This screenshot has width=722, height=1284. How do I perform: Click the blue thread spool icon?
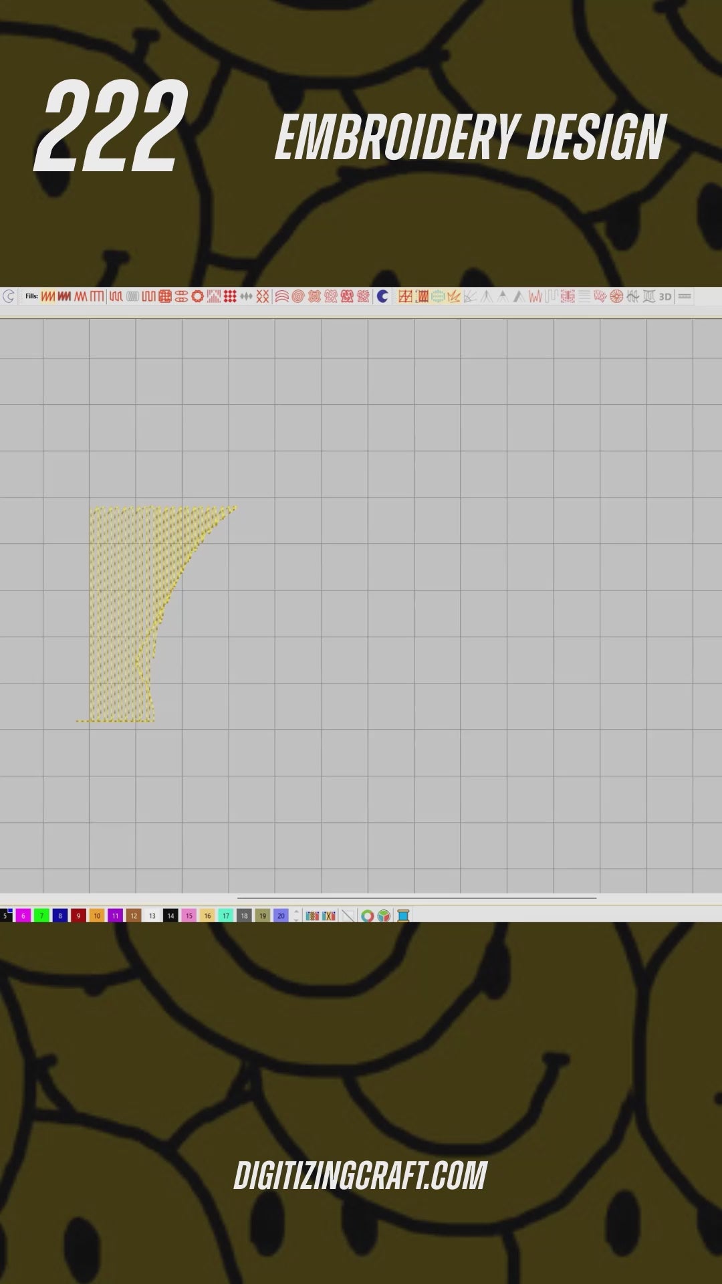point(403,916)
